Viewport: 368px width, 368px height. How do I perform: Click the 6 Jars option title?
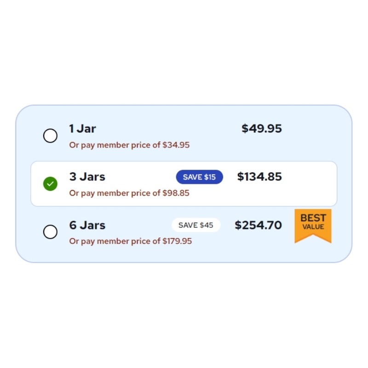pos(87,225)
